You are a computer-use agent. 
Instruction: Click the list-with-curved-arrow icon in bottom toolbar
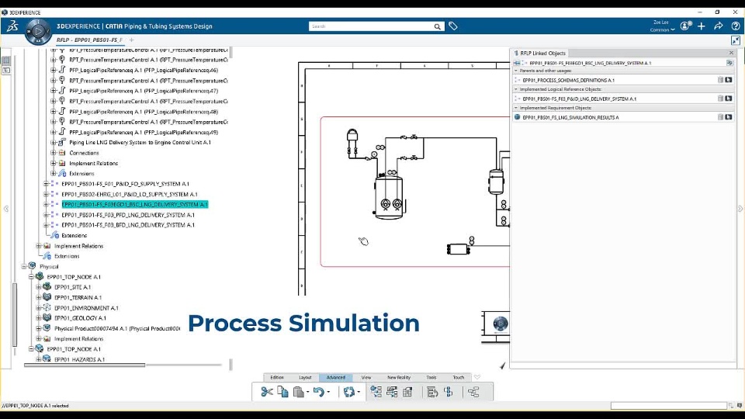432,392
